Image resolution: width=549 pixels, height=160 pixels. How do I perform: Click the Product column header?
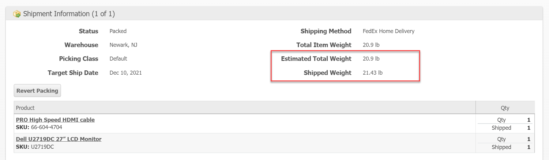click(x=25, y=108)
